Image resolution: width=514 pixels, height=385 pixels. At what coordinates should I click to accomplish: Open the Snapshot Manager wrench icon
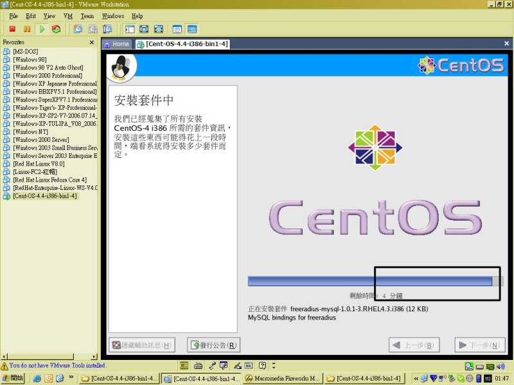click(x=107, y=29)
